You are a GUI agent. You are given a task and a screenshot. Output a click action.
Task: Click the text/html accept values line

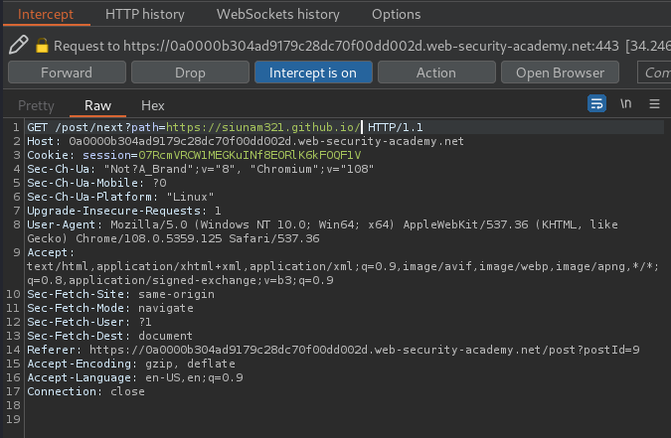343,266
